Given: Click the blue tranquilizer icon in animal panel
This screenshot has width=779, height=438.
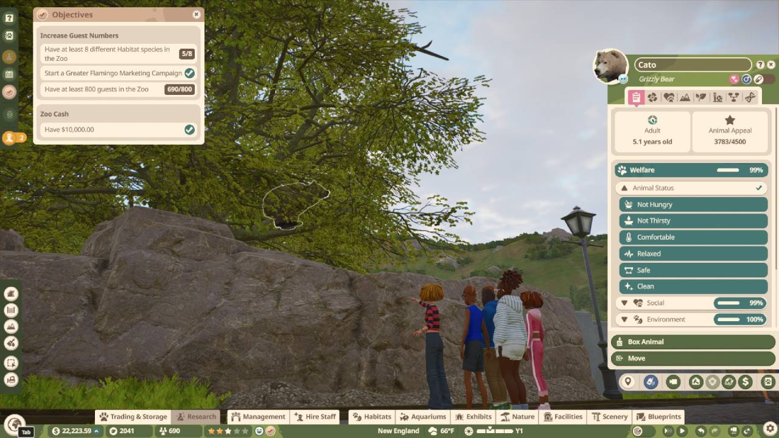Looking at the screenshot, I should [x=651, y=382].
